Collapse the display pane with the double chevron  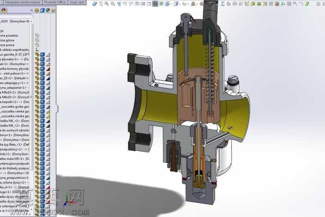31,10
